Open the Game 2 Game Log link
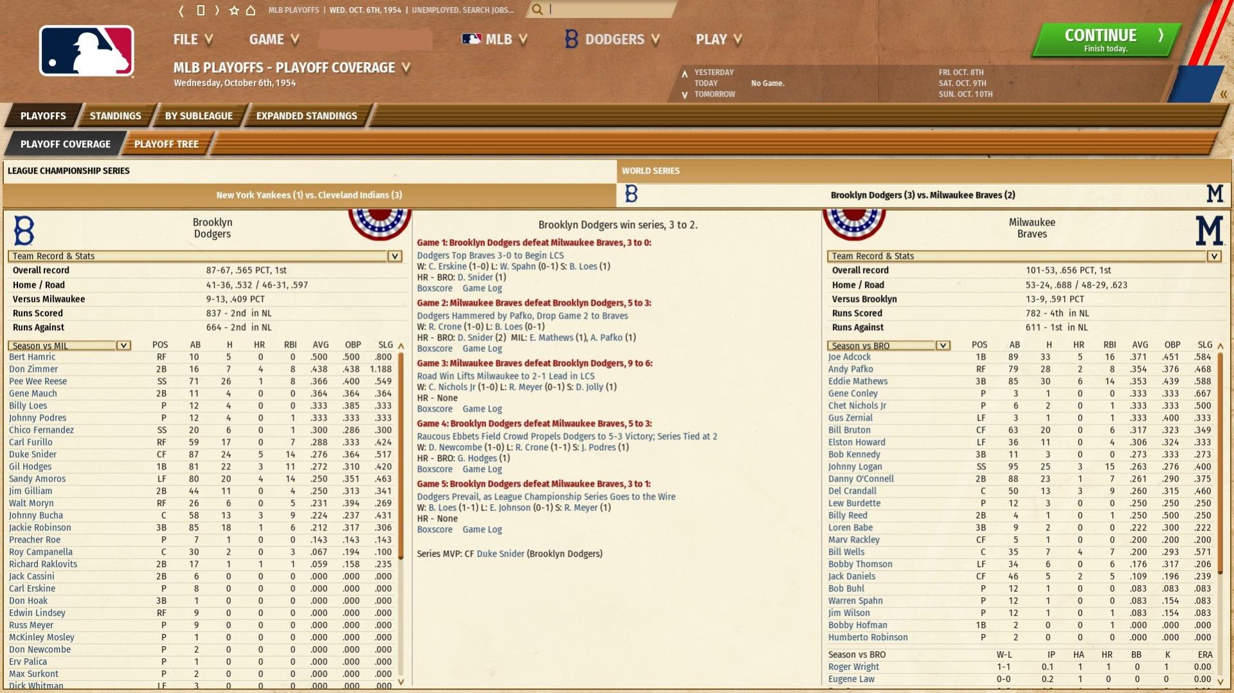Viewport: 1234px width, 693px height. point(482,349)
